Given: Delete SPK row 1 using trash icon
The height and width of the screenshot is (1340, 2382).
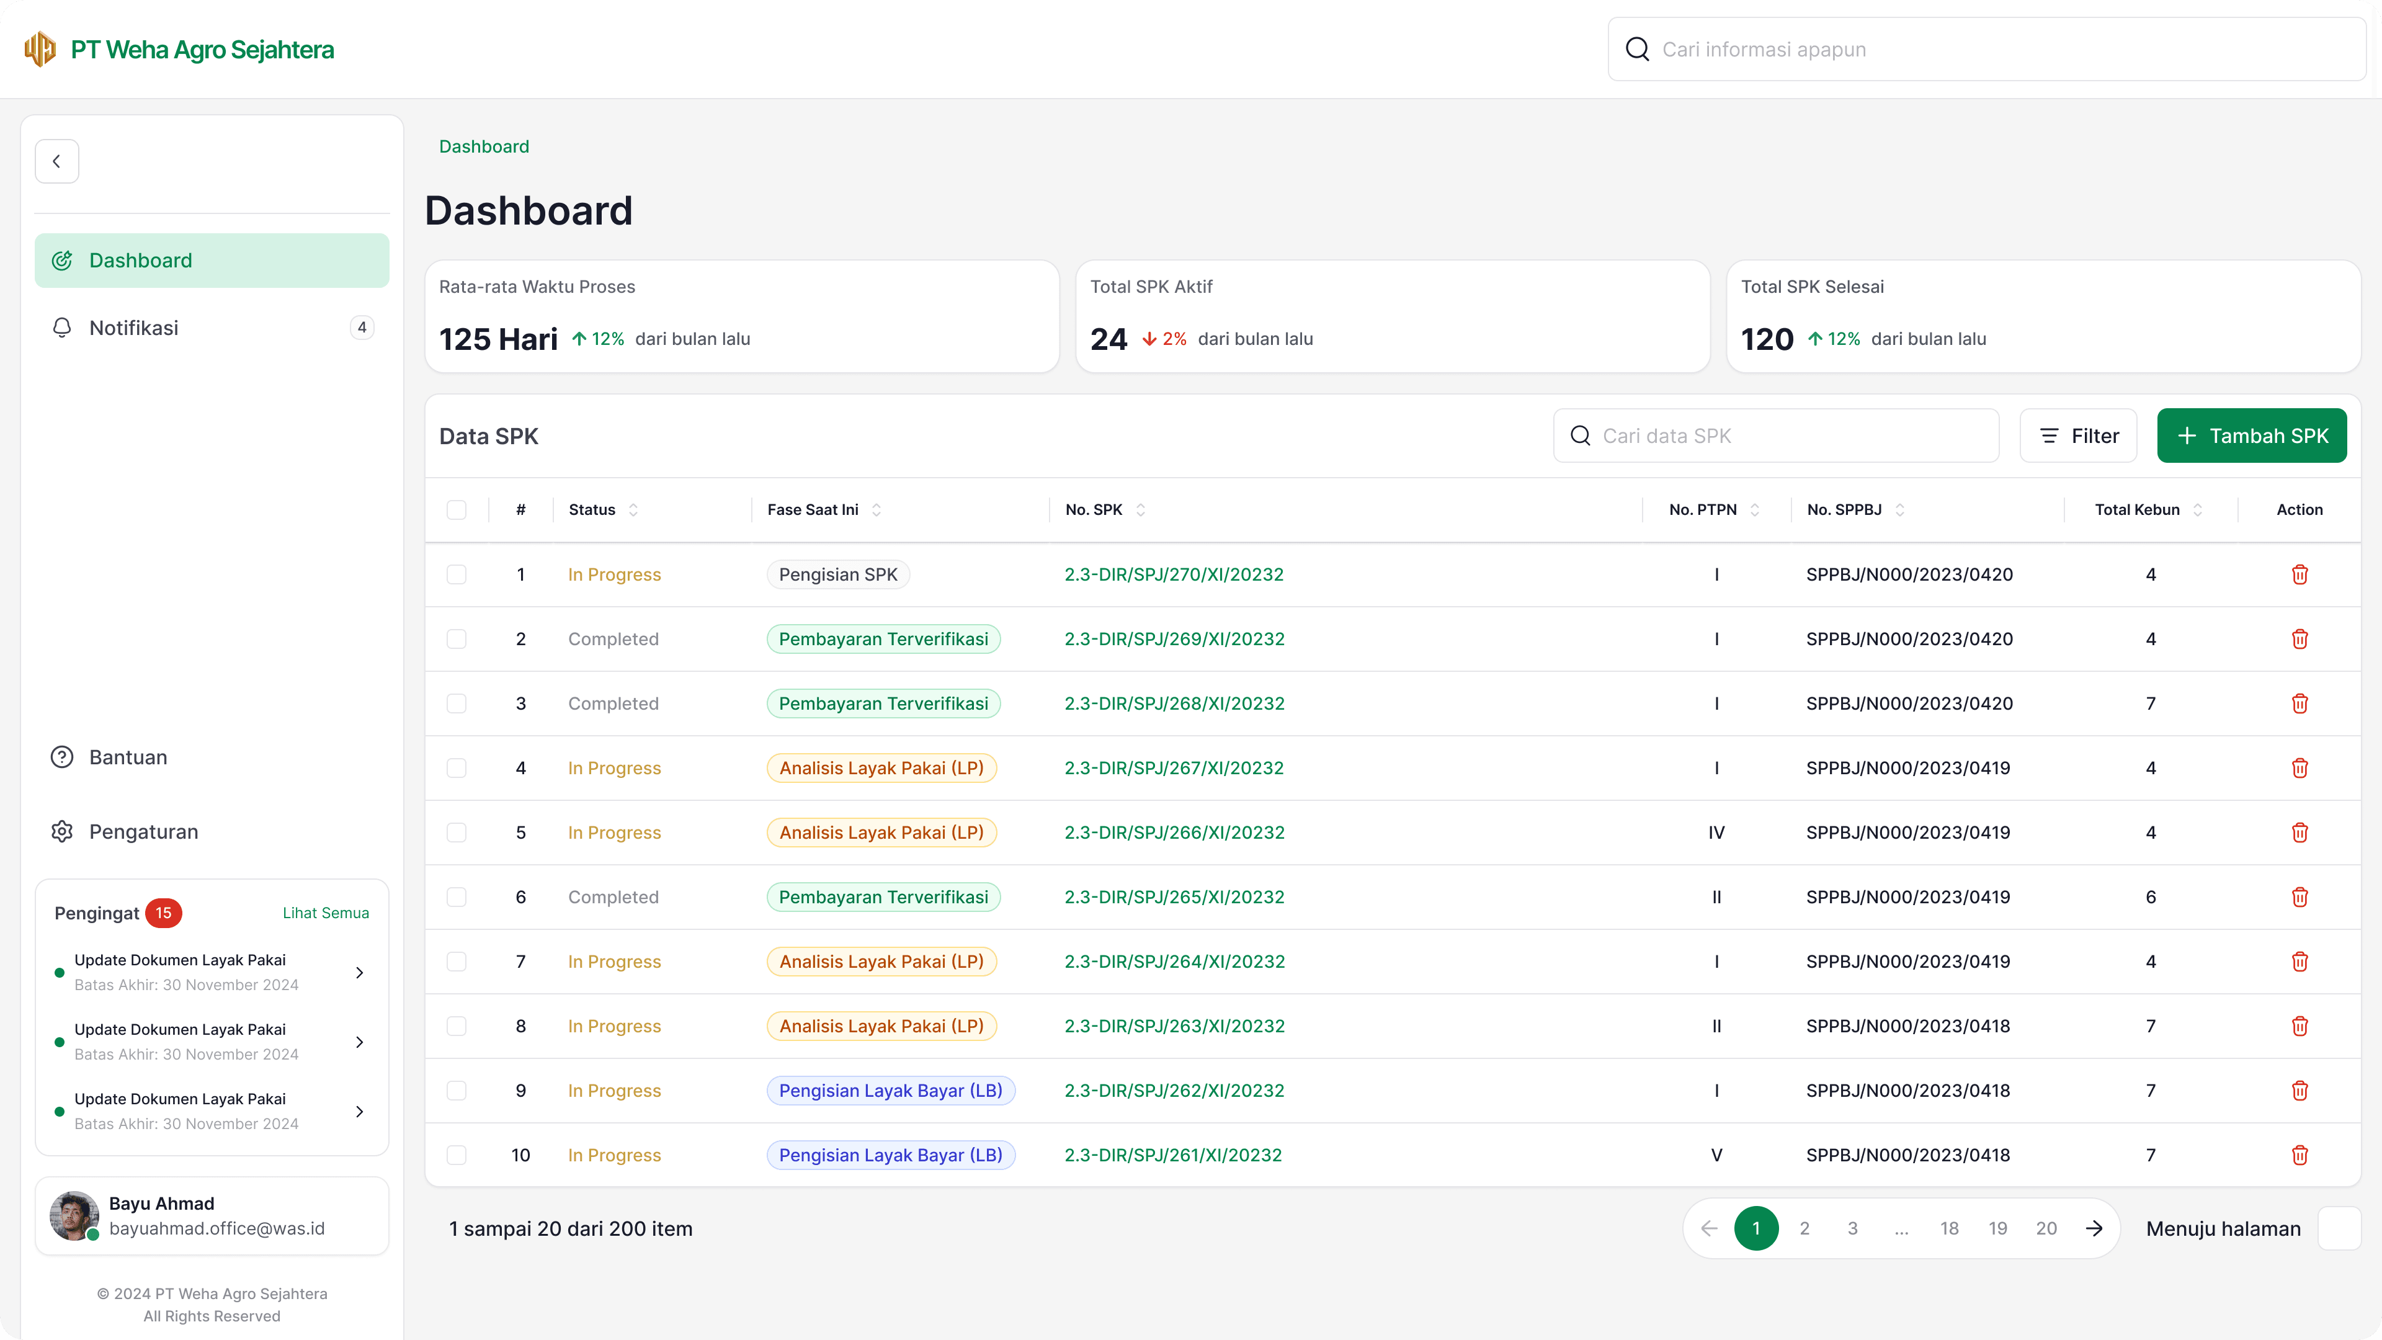Looking at the screenshot, I should coord(2299,574).
